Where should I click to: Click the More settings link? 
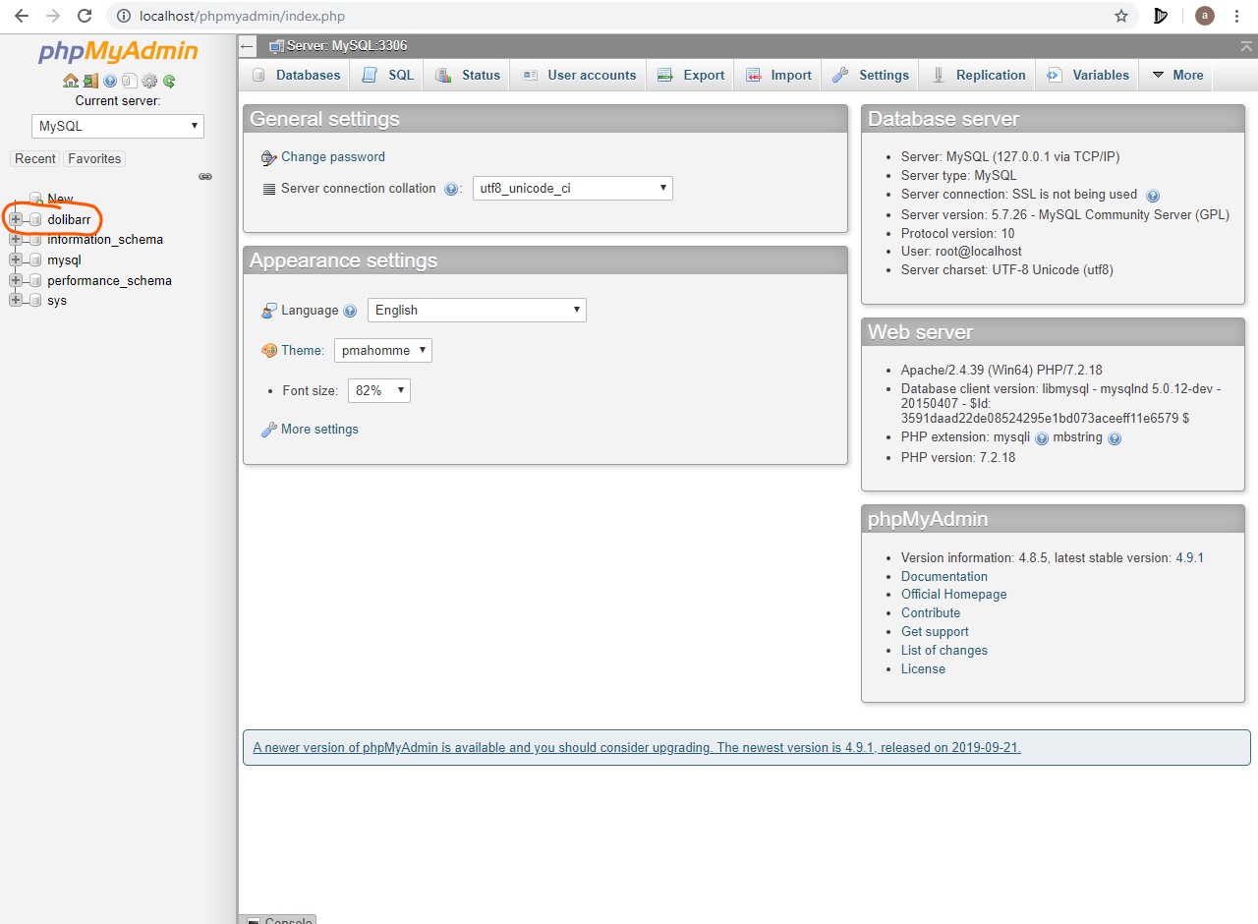pyautogui.click(x=319, y=430)
